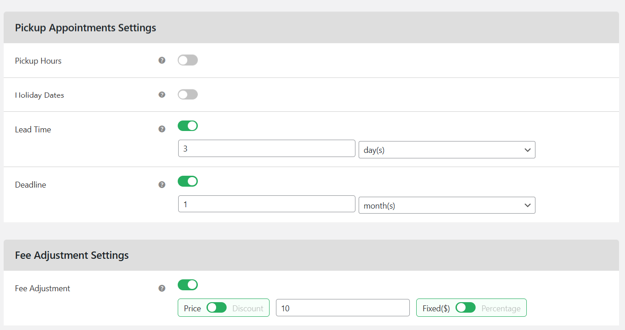625x330 pixels.
Task: Open the Deadline unit dropdown
Action: click(x=447, y=205)
